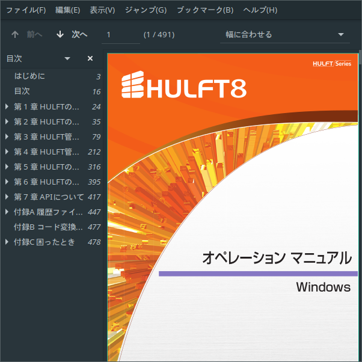This screenshot has width=362, height=362.
Task: Click the down arrow next page icon
Action: pyautogui.click(x=60, y=34)
